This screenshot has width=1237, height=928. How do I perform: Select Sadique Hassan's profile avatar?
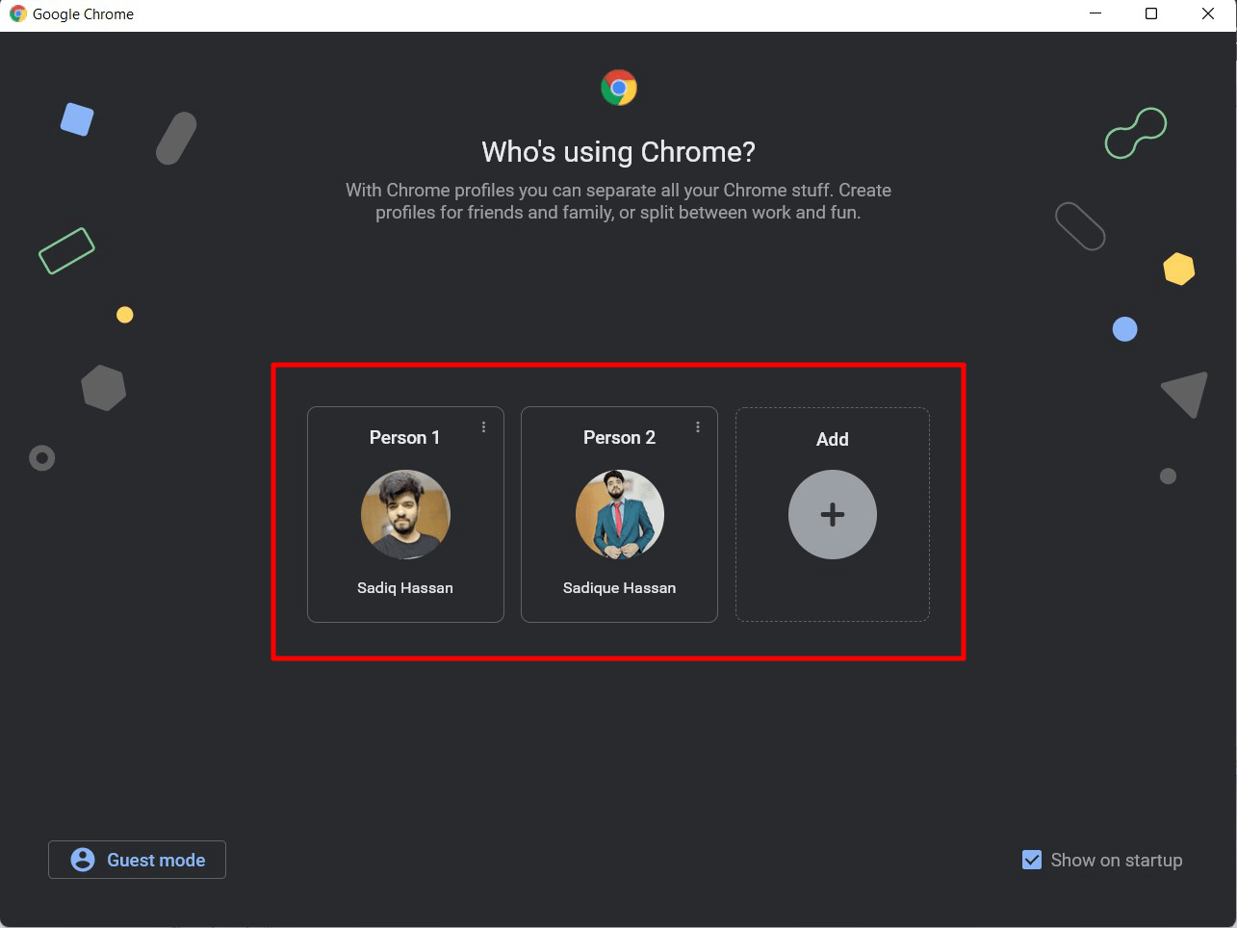point(620,515)
